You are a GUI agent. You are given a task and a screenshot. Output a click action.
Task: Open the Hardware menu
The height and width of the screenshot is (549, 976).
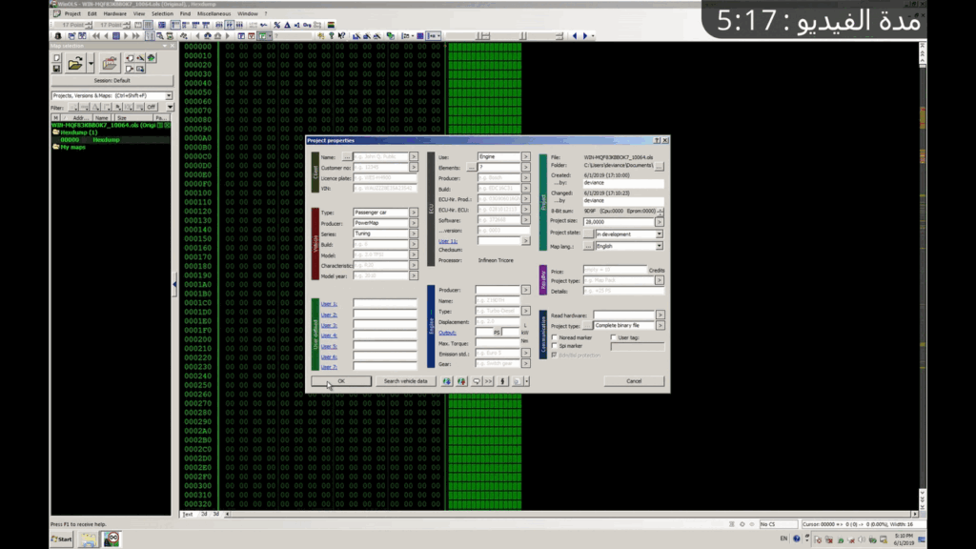[x=114, y=14]
